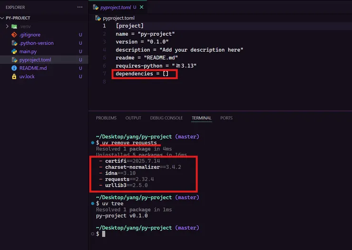Click line number 1 in the gutter

[104, 26]
